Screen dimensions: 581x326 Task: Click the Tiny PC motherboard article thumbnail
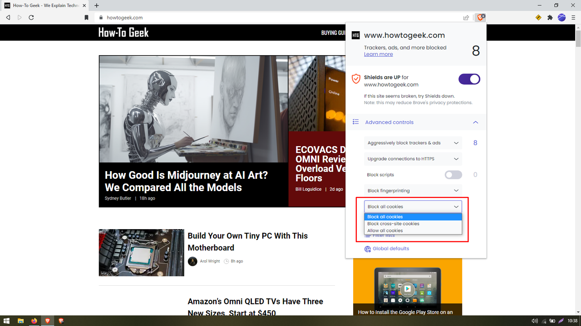[141, 253]
